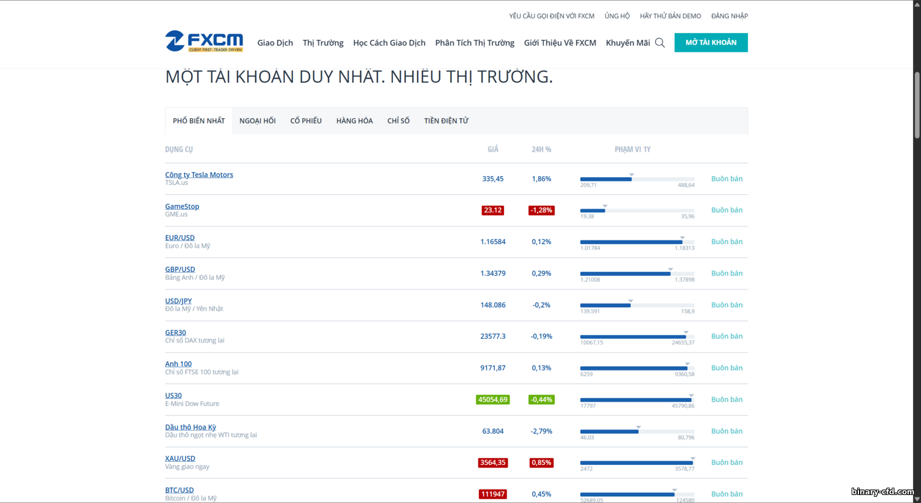
Task: Open the Thị Trường menu
Action: 323,43
